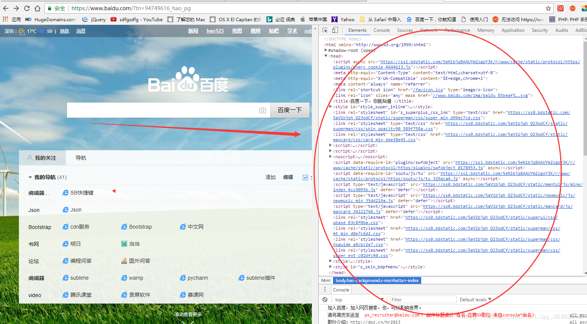Open the Yahoo bookmark

click(343, 19)
